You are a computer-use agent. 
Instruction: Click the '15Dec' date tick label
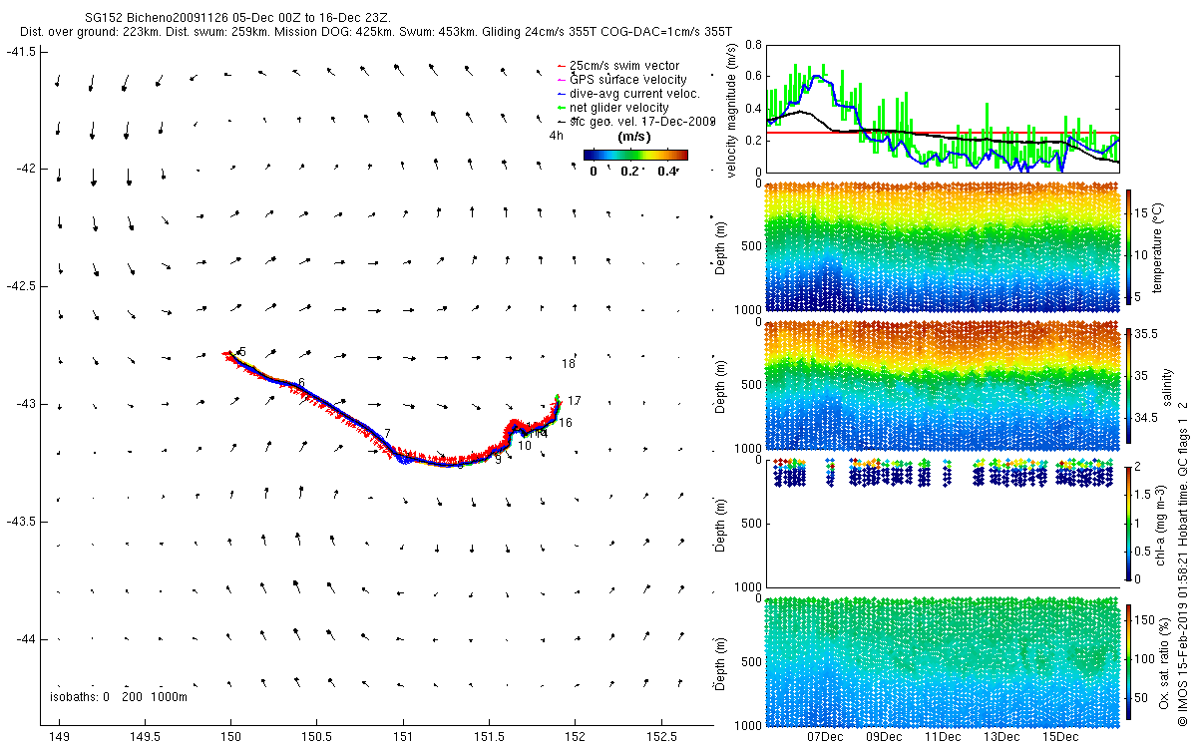pyautogui.click(x=1060, y=736)
